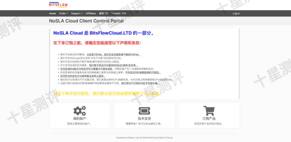The image size is (291, 142).
Task: Click the 发包行为 termination policy line
Action: click(83, 76)
